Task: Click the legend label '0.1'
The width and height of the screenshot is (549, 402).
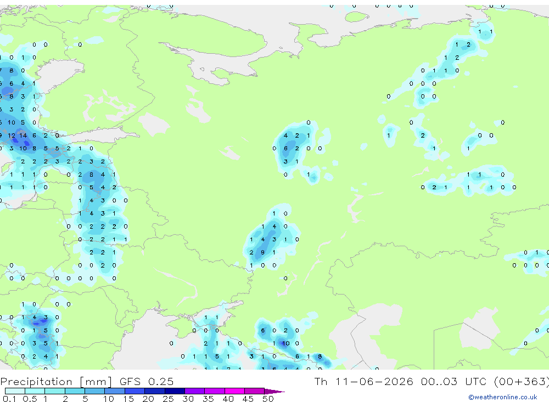Action: 9,399
